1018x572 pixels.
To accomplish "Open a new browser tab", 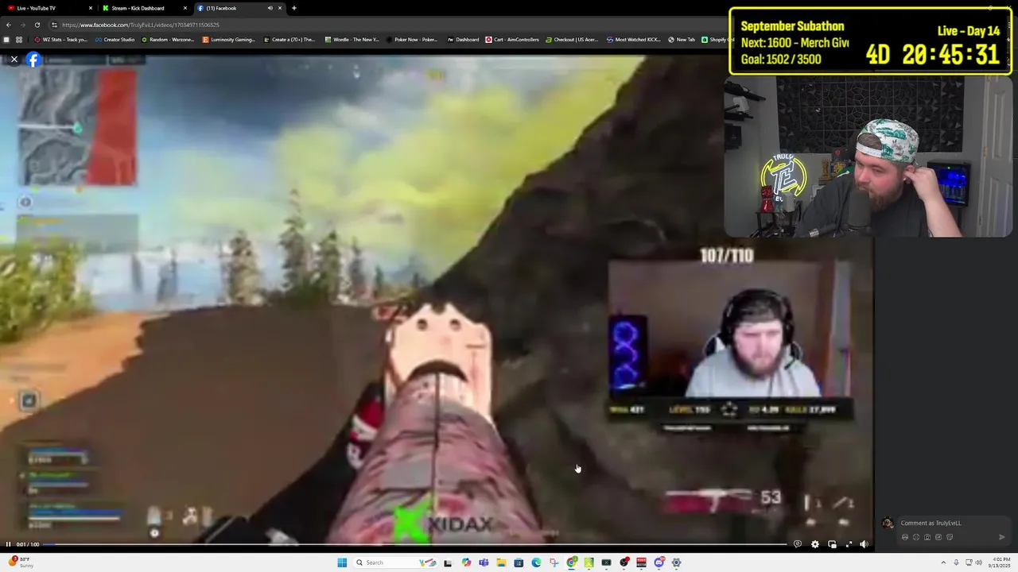I will click(294, 8).
